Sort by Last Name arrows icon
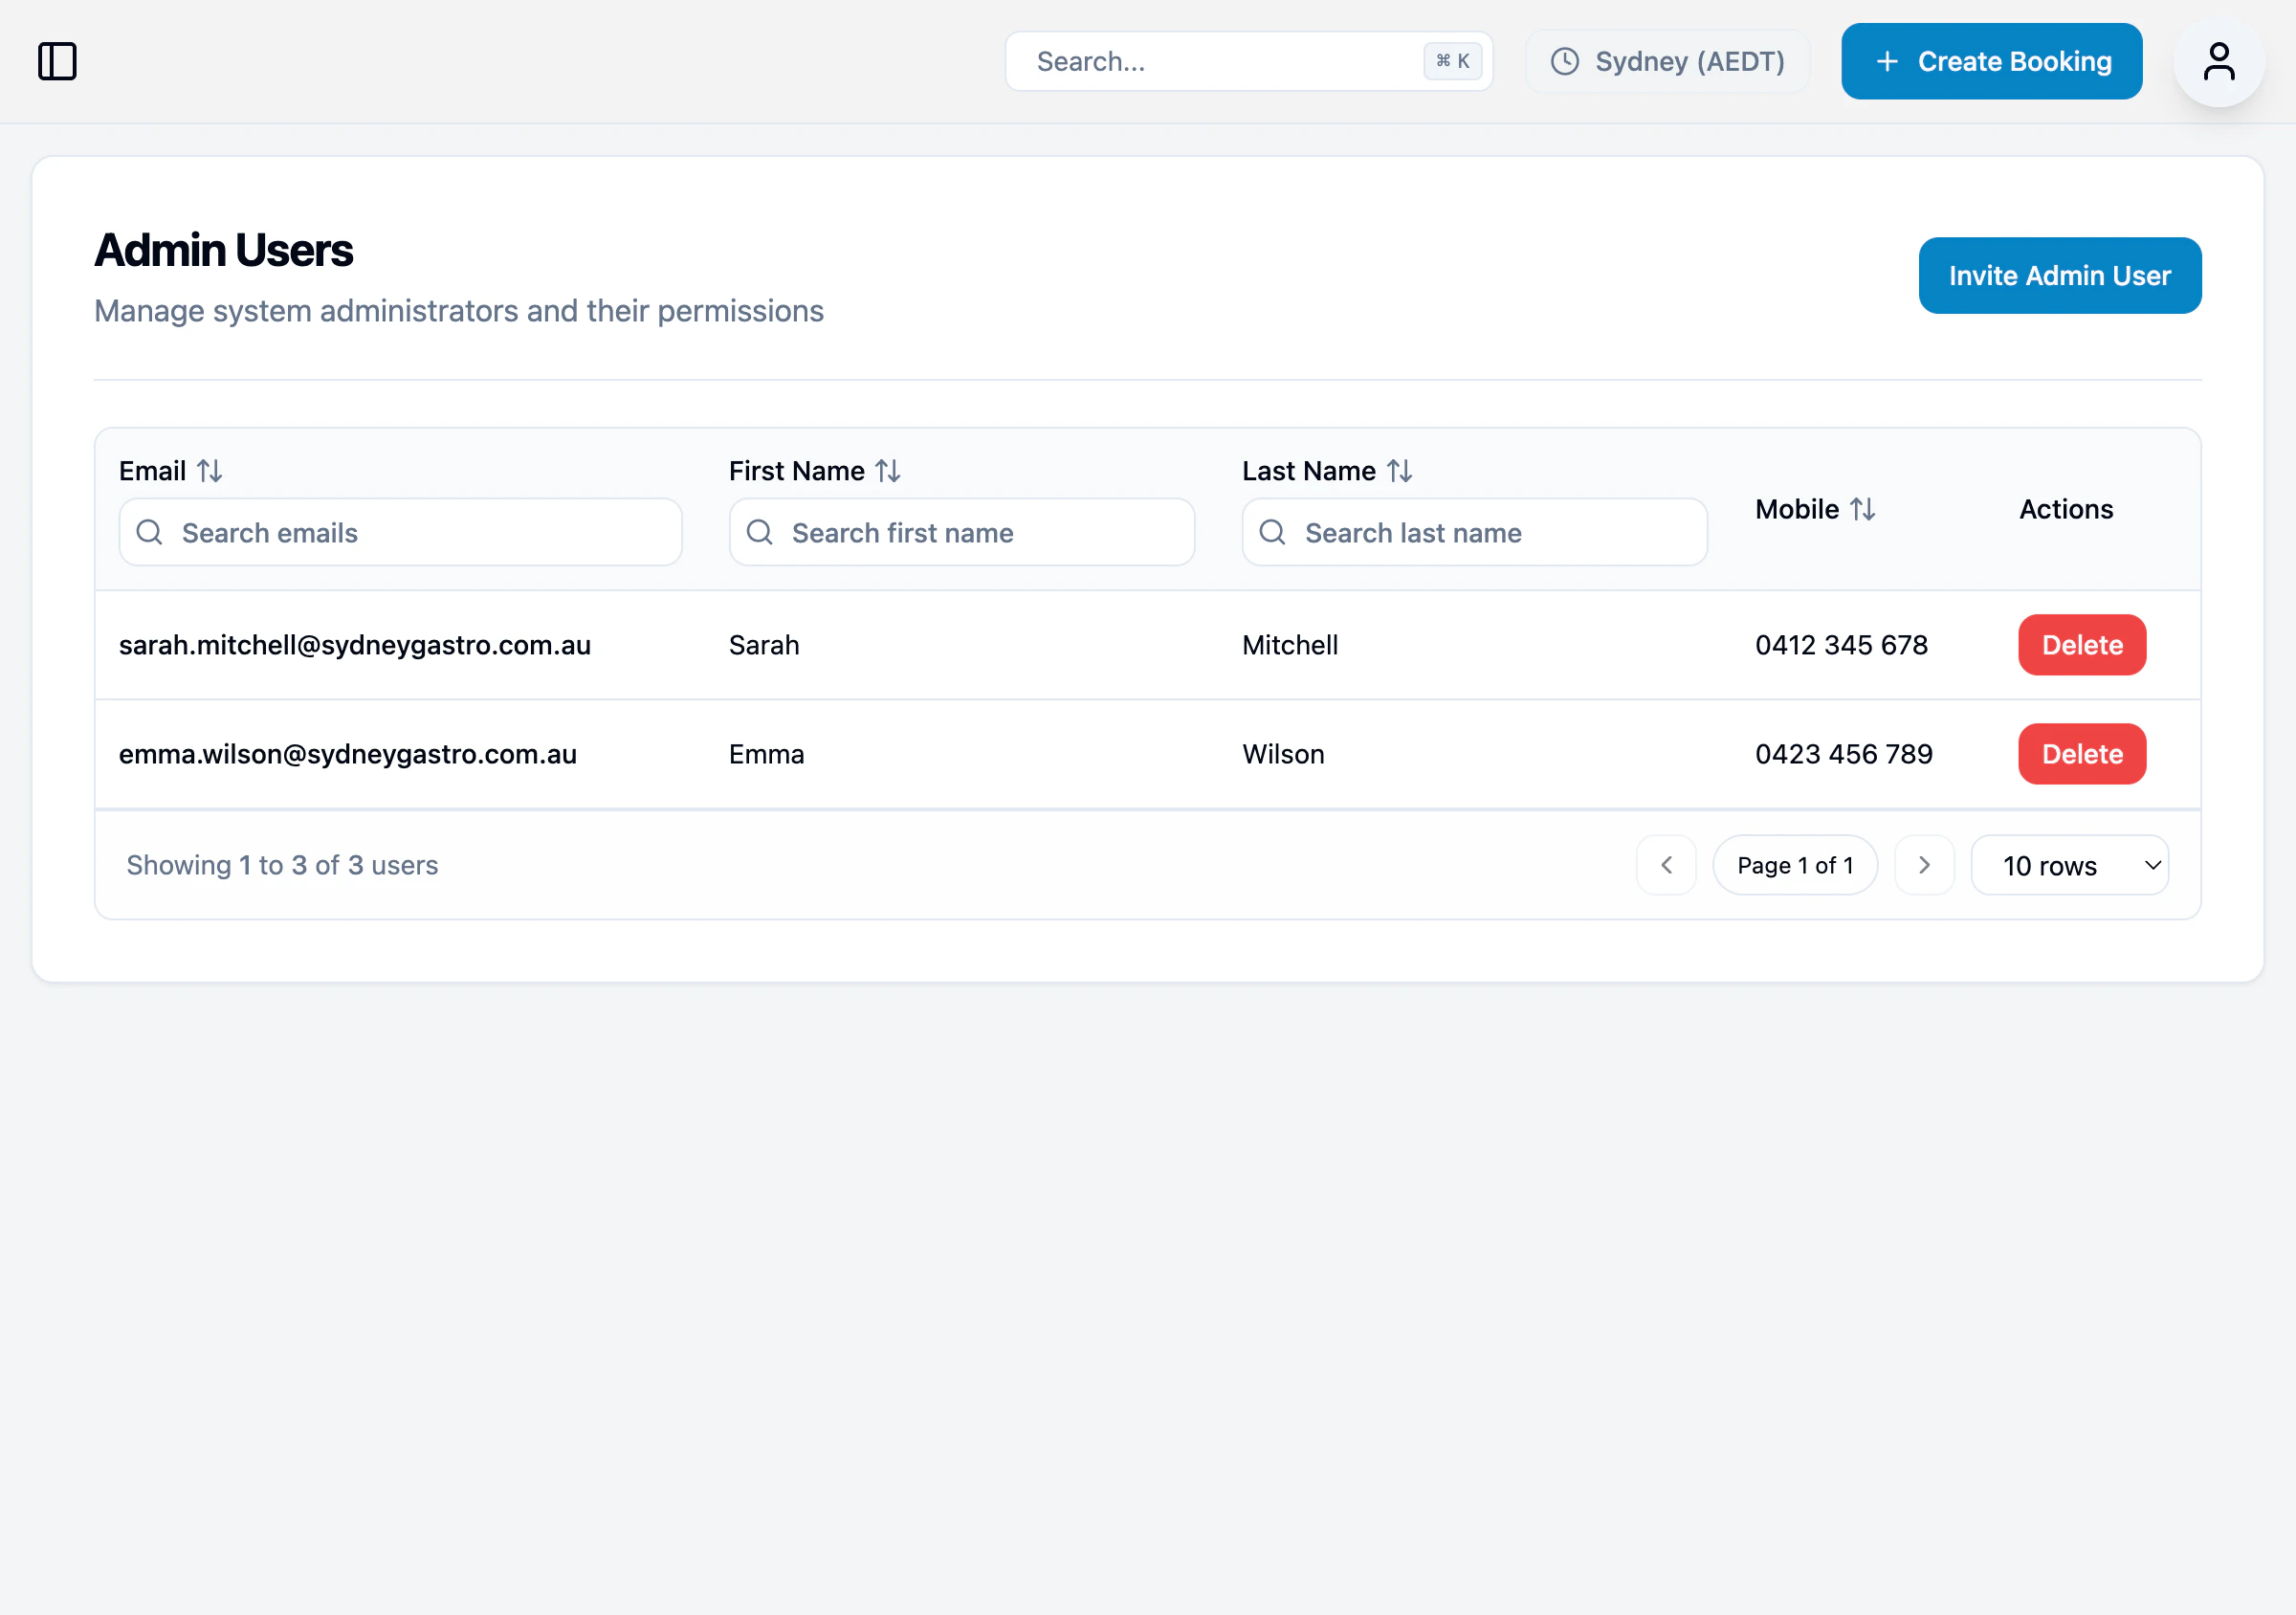 (1399, 471)
